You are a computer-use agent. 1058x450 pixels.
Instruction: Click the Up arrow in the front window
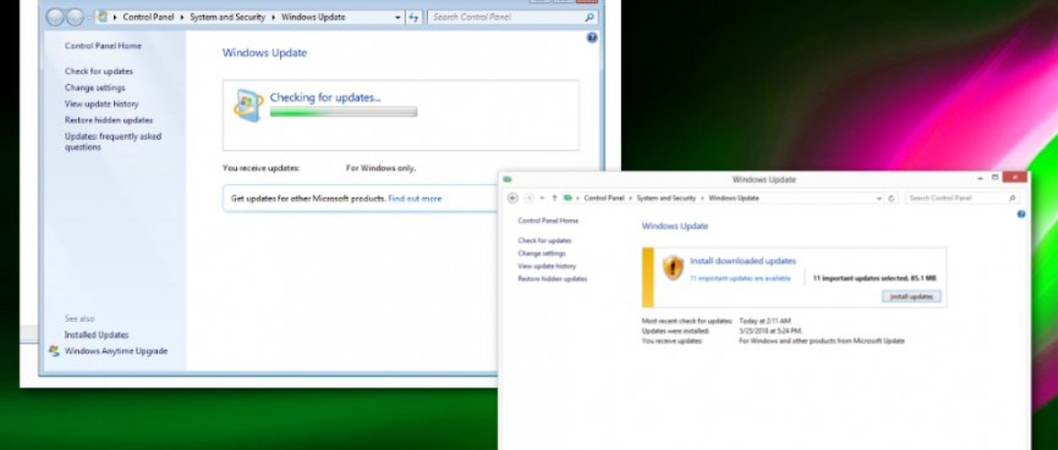(x=554, y=198)
